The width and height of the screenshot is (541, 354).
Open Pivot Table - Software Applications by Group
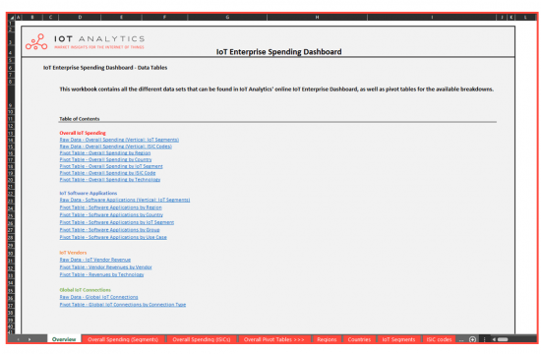pyautogui.click(x=109, y=230)
